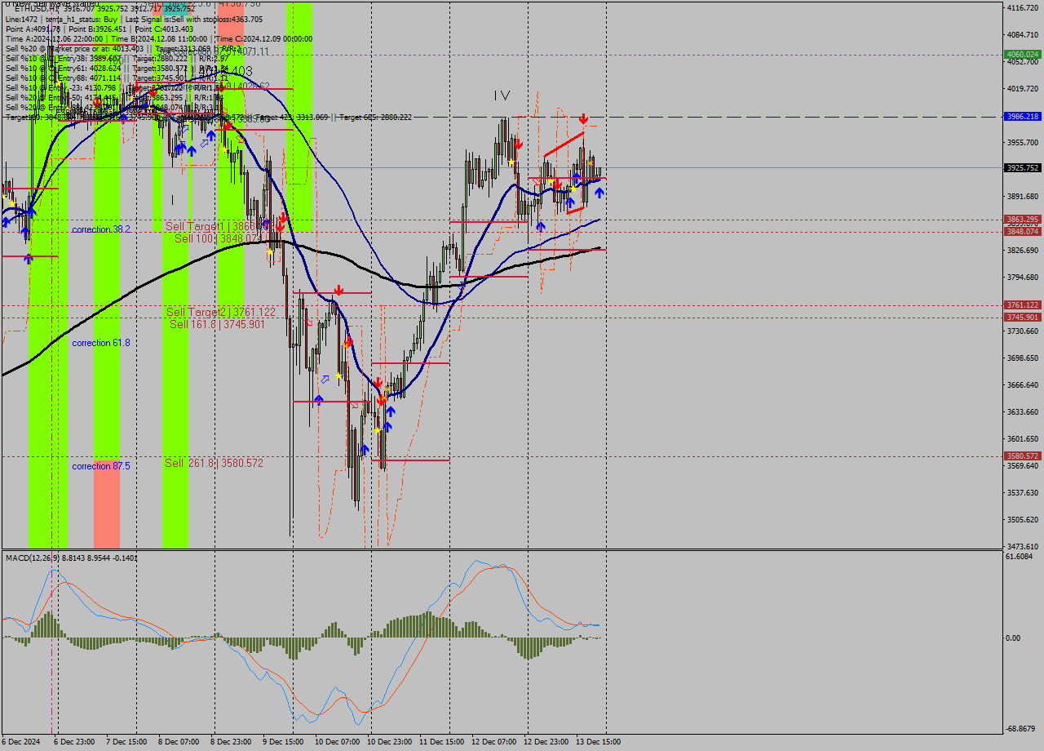Click price scale value 3473.610
The image size is (1044, 751).
pyautogui.click(x=1023, y=546)
